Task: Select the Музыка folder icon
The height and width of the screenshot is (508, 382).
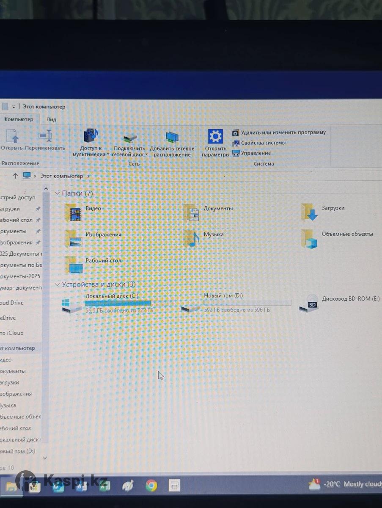Action: pos(192,239)
